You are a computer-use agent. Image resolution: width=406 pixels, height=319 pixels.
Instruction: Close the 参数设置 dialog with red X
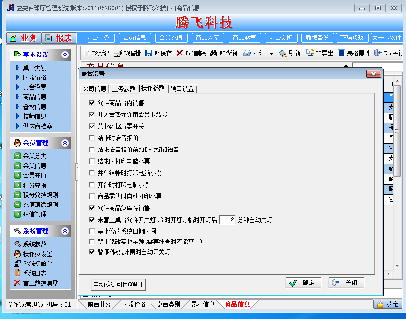373,74
